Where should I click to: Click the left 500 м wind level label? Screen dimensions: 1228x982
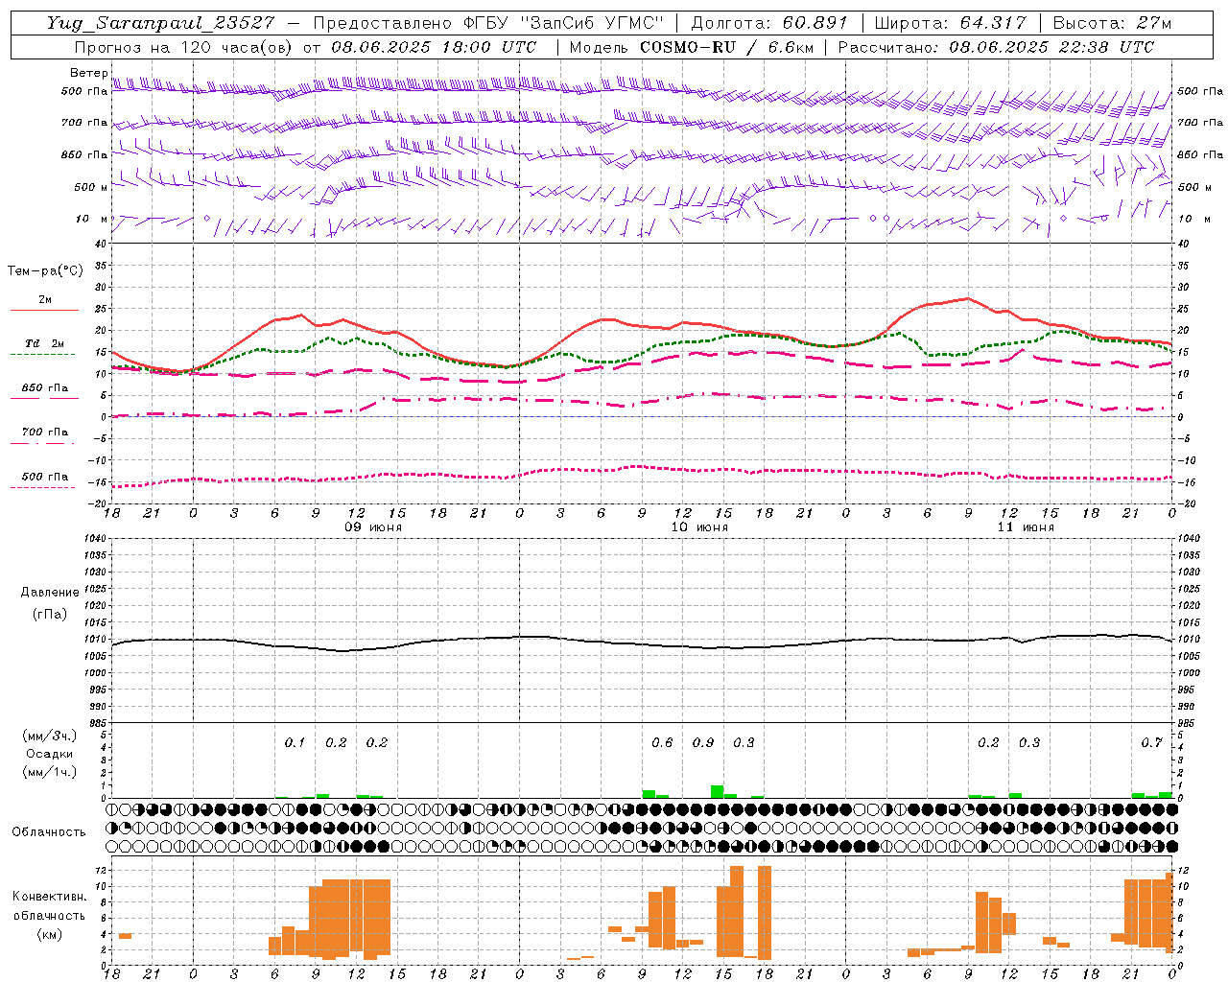pyautogui.click(x=91, y=187)
